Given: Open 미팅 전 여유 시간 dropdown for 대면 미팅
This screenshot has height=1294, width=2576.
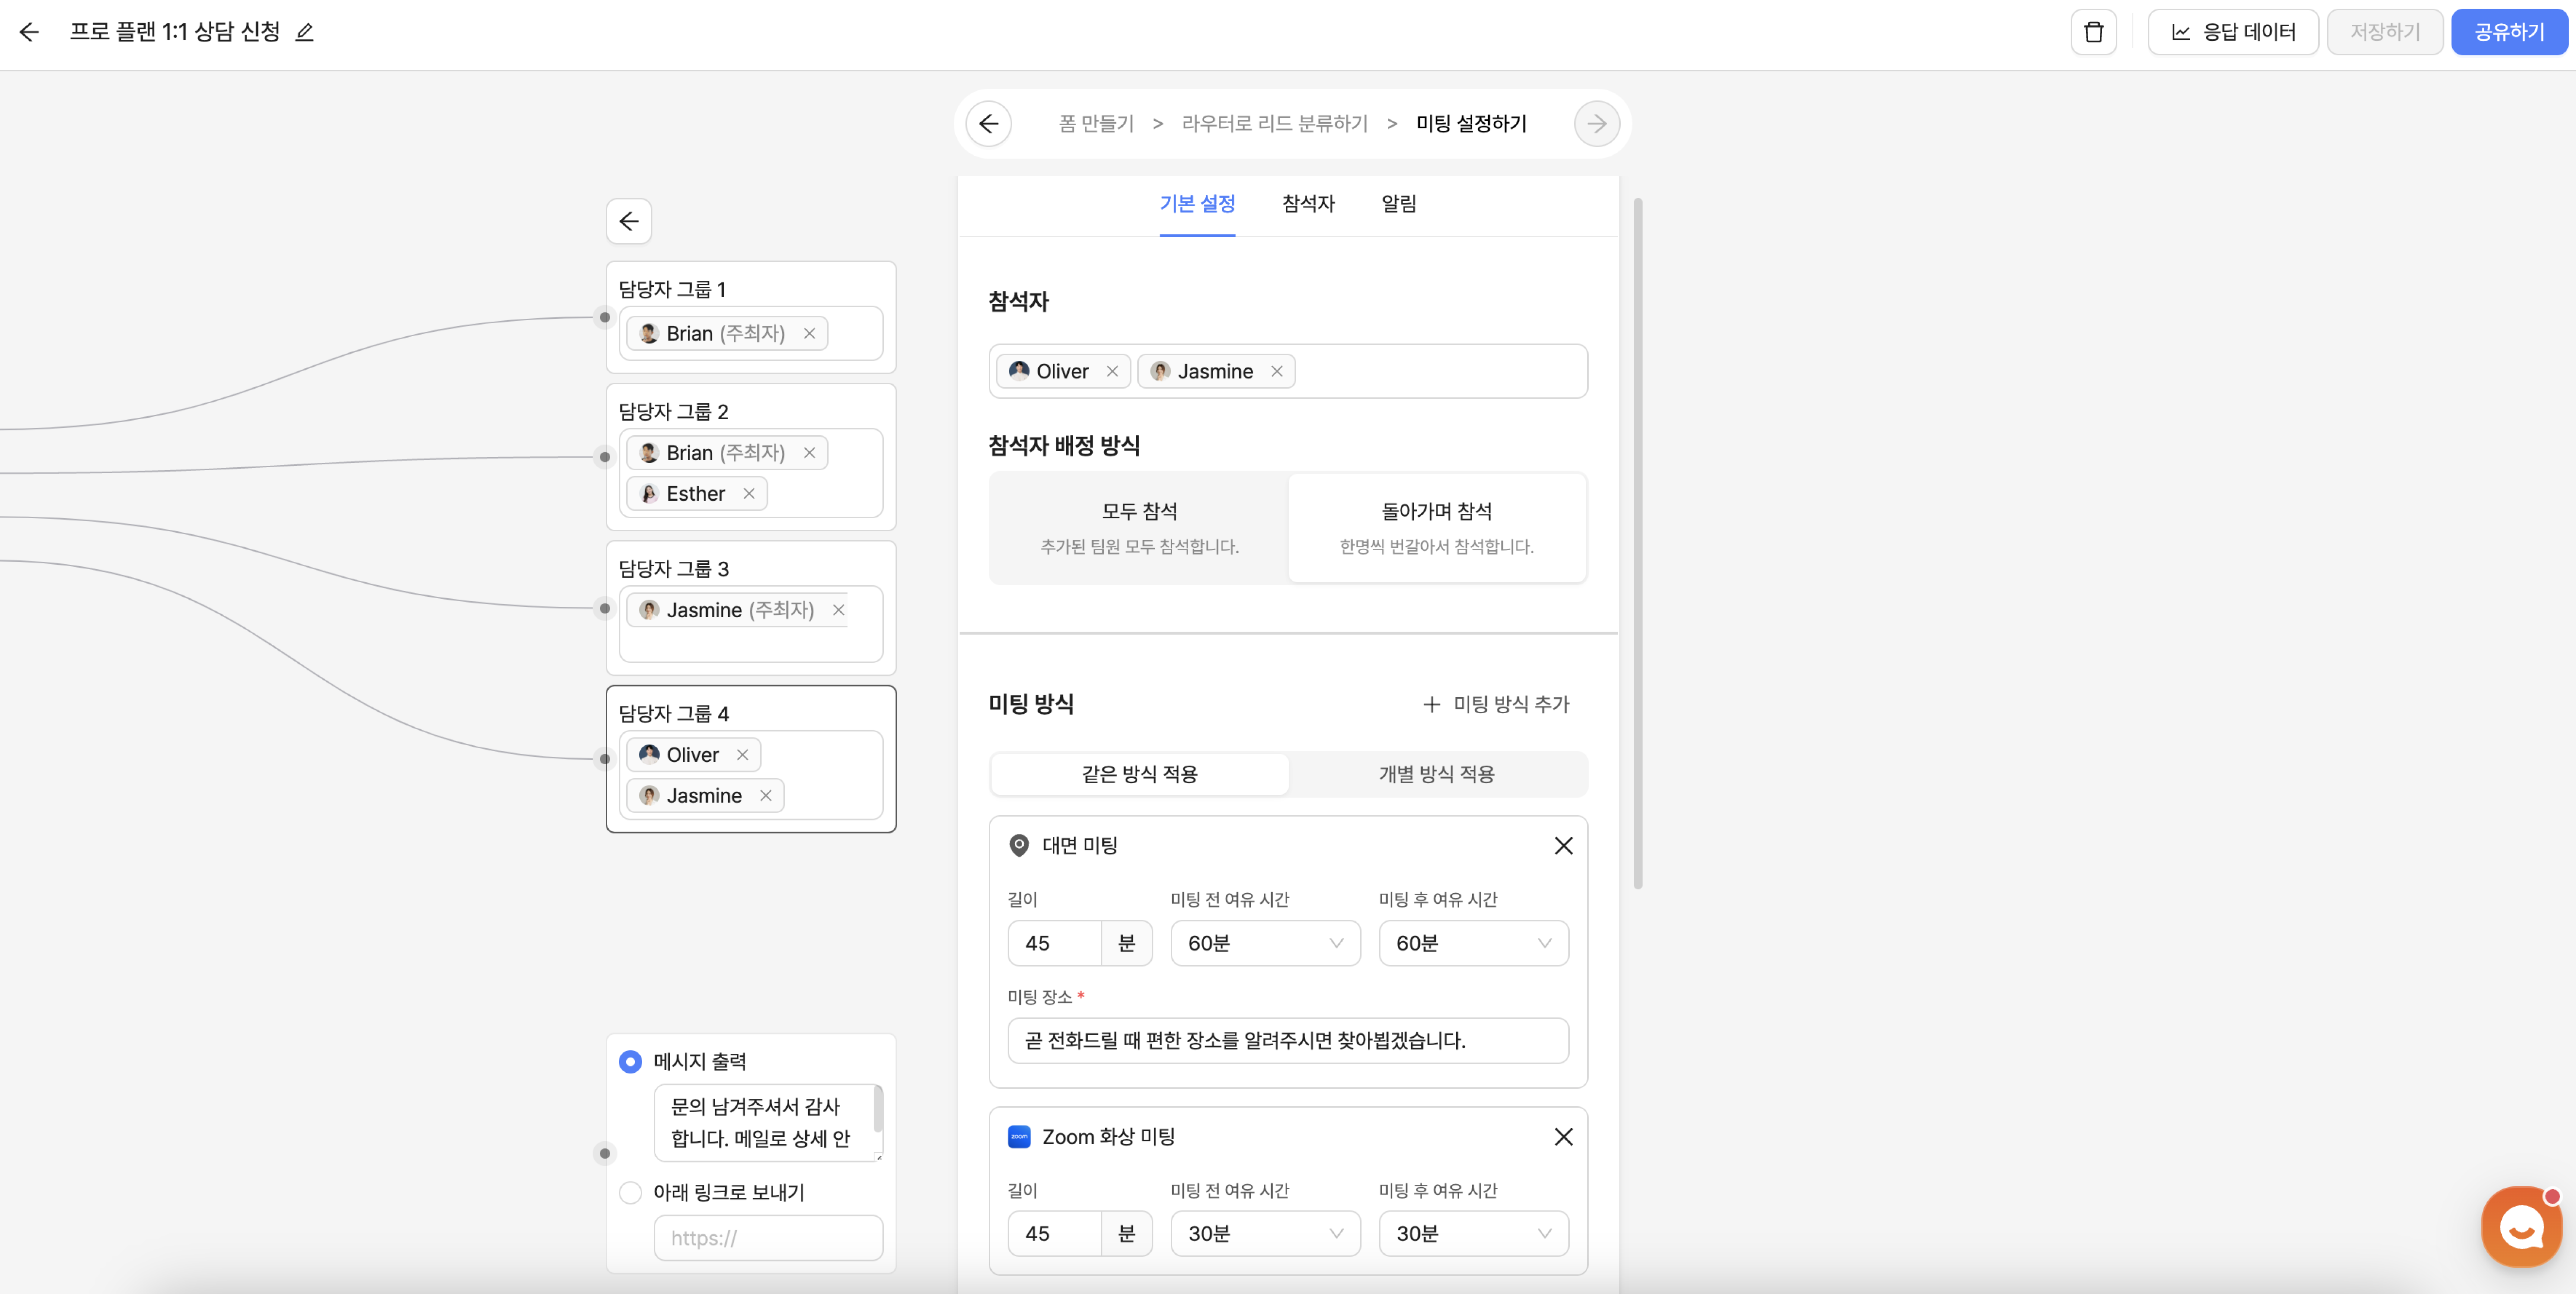Looking at the screenshot, I should click(x=1265, y=943).
